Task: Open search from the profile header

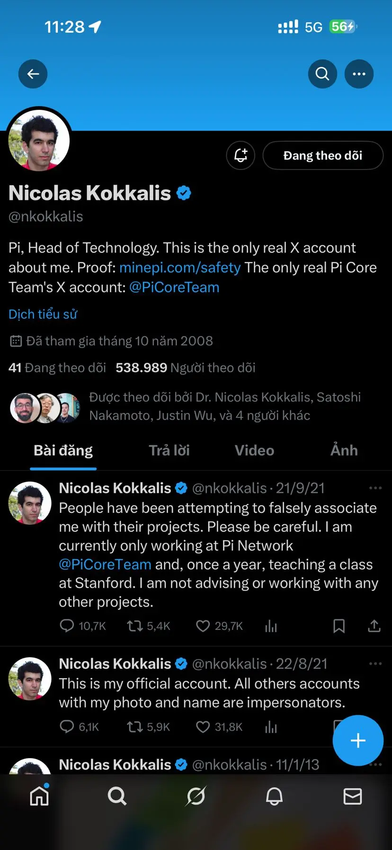Action: [322, 74]
